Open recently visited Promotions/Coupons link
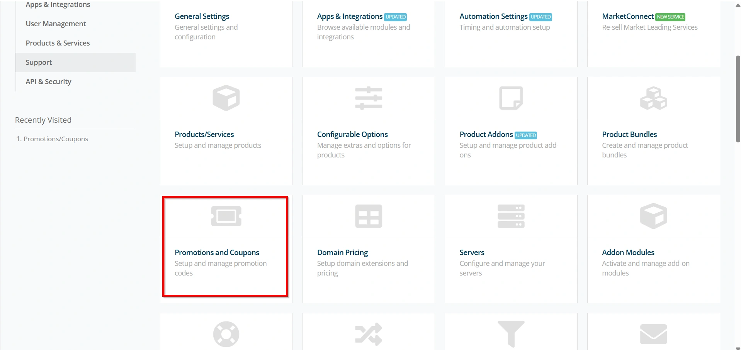The image size is (741, 350). [x=56, y=139]
